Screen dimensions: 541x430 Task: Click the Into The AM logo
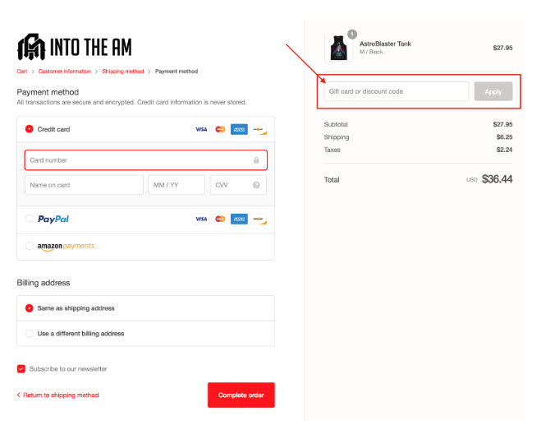[75, 47]
